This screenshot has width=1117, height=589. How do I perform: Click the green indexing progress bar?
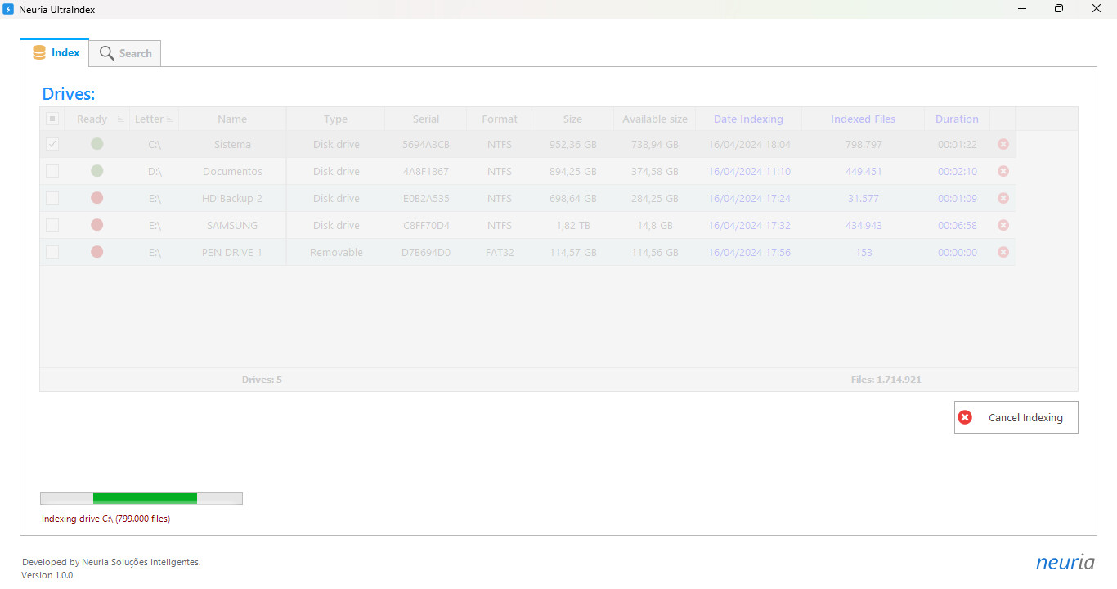(145, 497)
